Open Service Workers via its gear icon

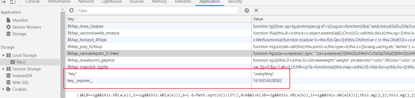click(8, 27)
